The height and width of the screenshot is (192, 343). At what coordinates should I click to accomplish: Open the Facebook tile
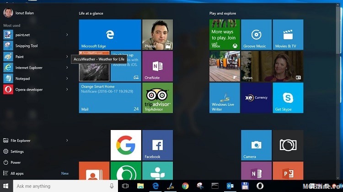[157, 145]
